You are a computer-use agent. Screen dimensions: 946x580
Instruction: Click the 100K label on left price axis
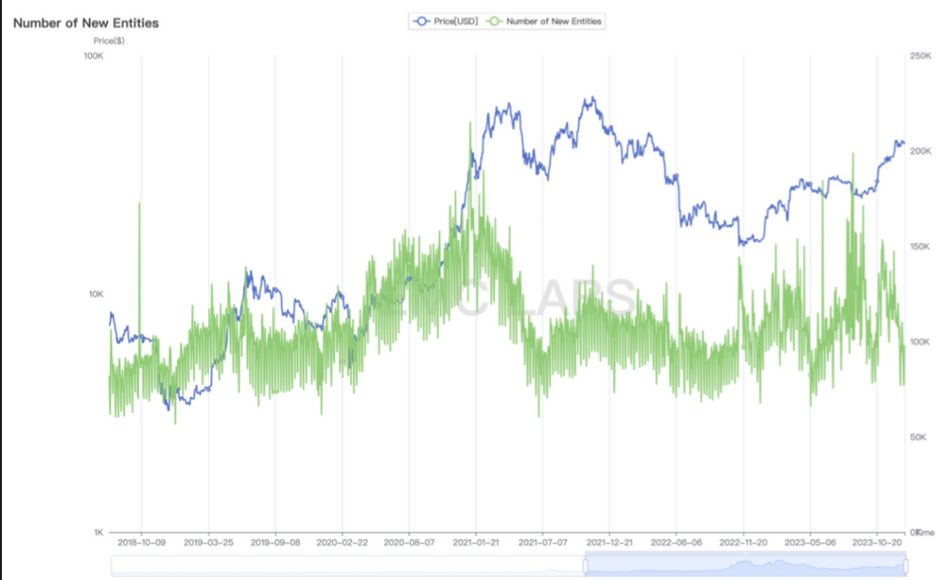(93, 56)
